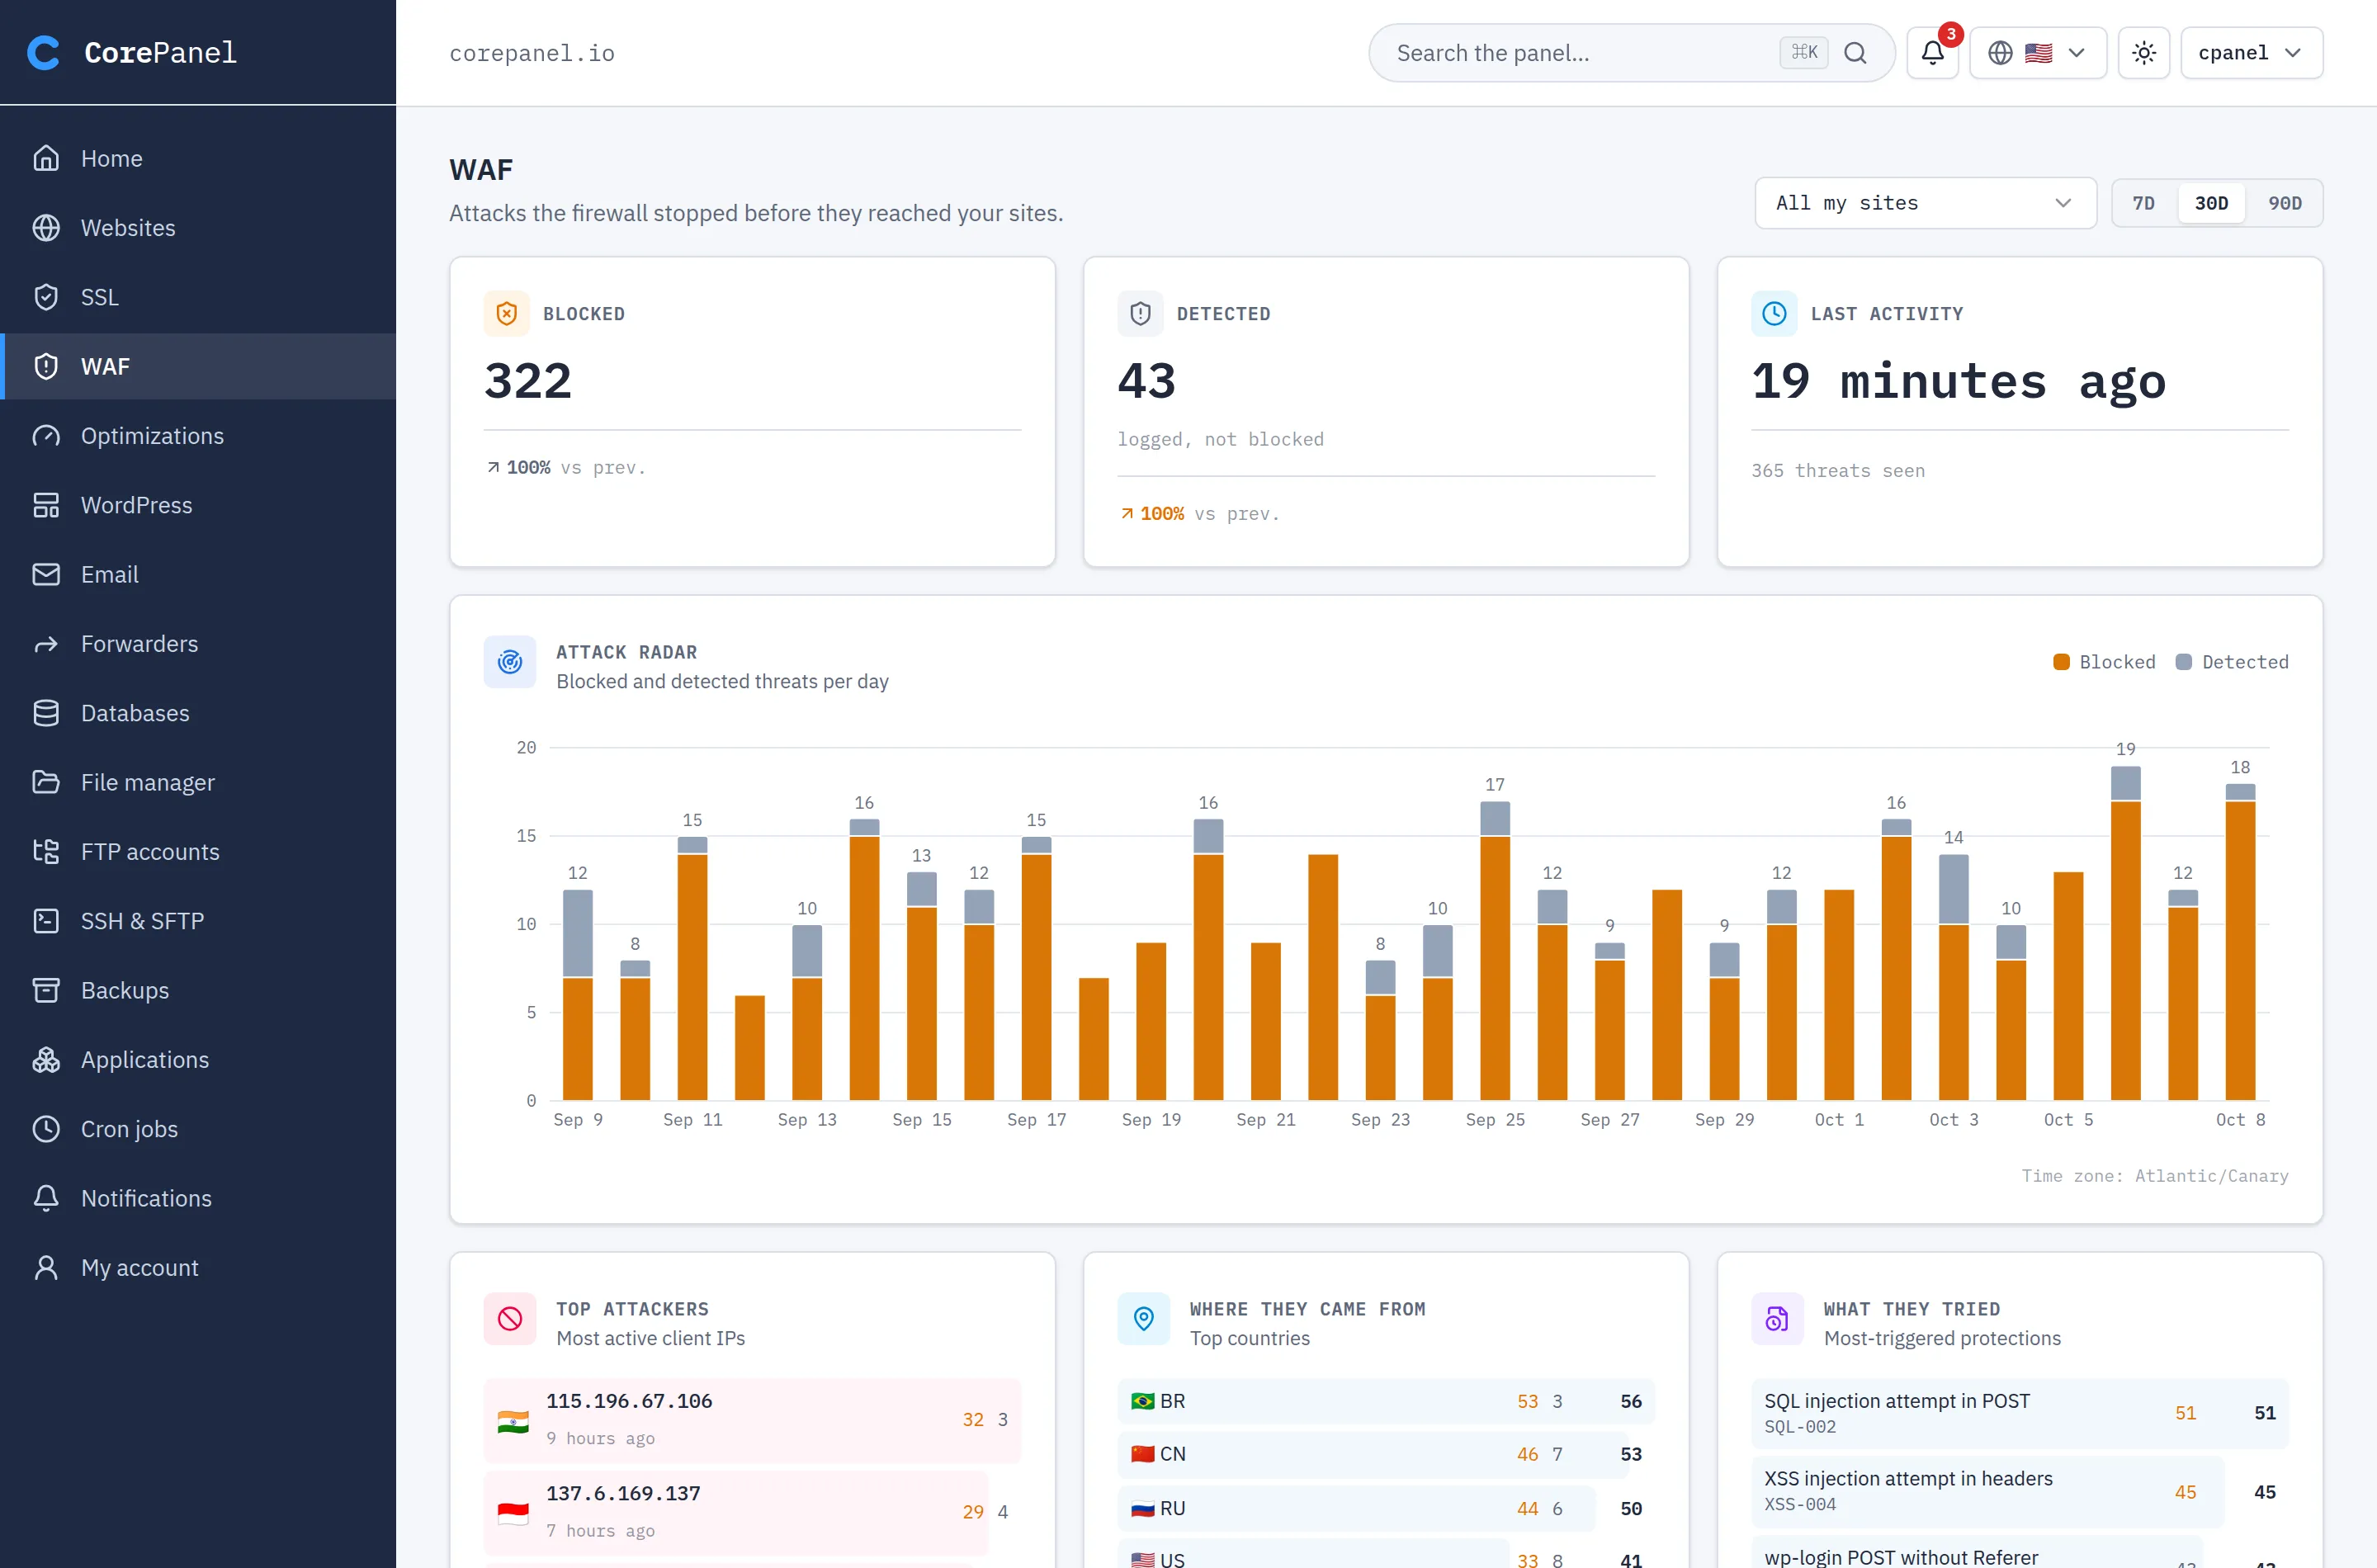Click the WAF shield icon in sidebar
This screenshot has width=2377, height=1568.
(x=46, y=366)
